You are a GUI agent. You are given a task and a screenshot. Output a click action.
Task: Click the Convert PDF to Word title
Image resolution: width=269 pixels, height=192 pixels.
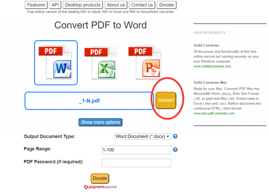coord(101,25)
